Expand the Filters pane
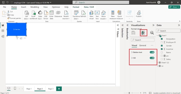The height and width of the screenshot is (94, 181). tap(118, 25)
